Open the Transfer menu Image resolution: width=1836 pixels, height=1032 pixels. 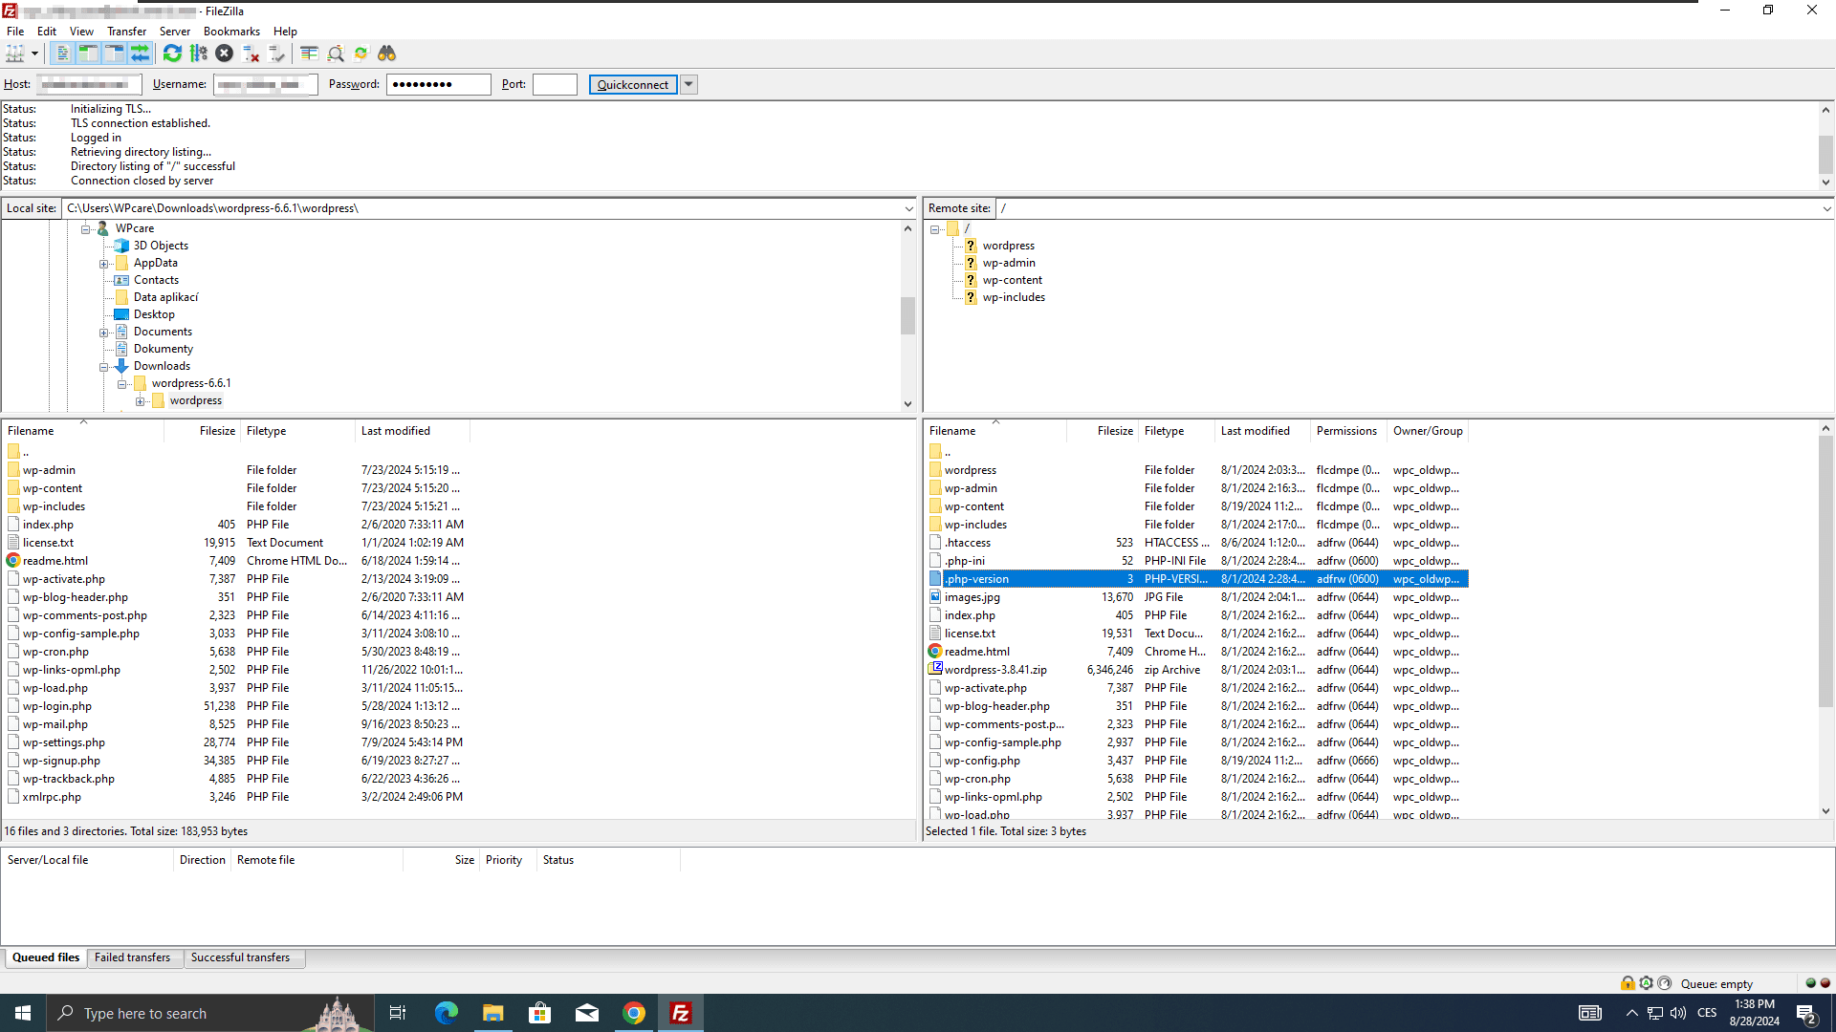point(126,32)
